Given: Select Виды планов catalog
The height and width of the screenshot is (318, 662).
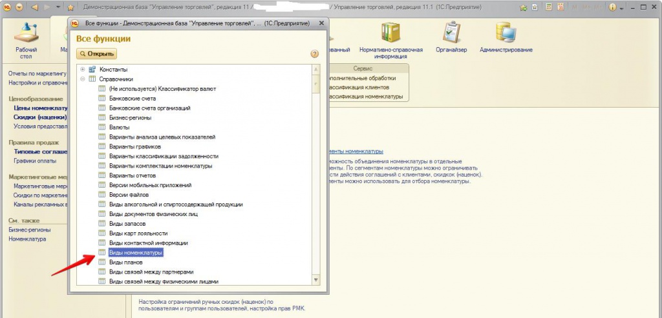Looking at the screenshot, I should tap(126, 263).
